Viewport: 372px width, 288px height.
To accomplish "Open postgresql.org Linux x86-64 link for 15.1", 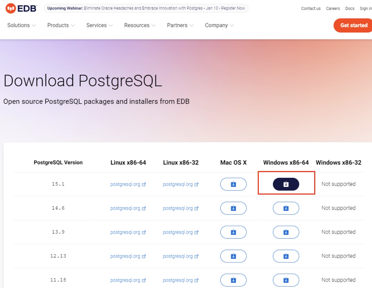I will tap(128, 184).
